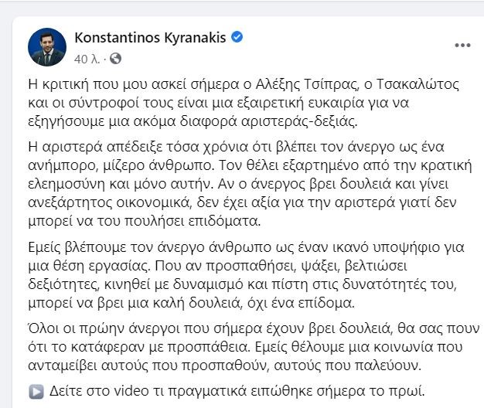Click the paragraph starting "Η αριστερά απέδειξε"

tap(232, 187)
